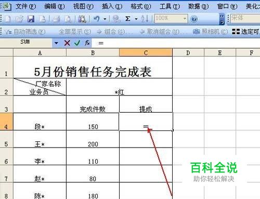
Task: Click the Insert Function fx icon
Action: tap(87, 43)
